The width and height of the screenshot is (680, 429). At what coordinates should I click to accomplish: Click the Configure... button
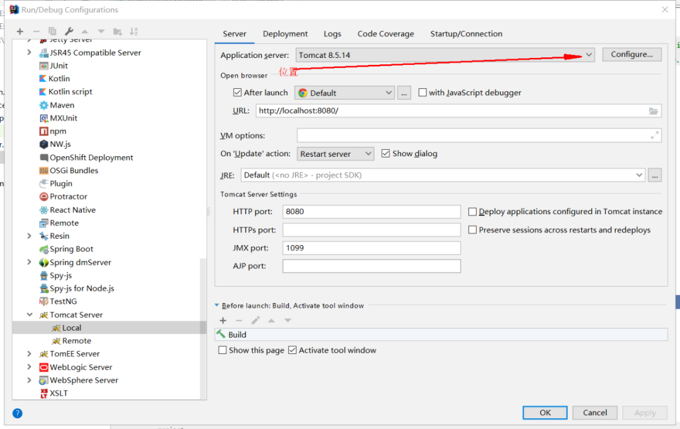(x=632, y=55)
